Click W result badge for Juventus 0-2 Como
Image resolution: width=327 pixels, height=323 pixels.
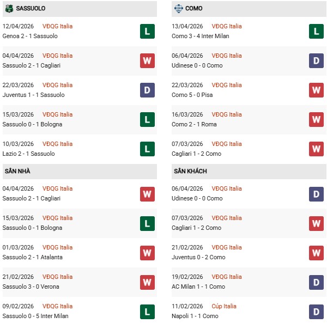tap(316, 252)
